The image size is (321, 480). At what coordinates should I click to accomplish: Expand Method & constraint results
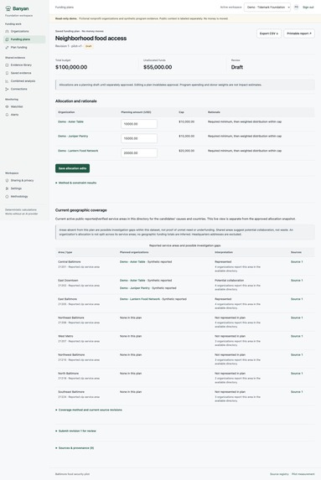(x=76, y=183)
